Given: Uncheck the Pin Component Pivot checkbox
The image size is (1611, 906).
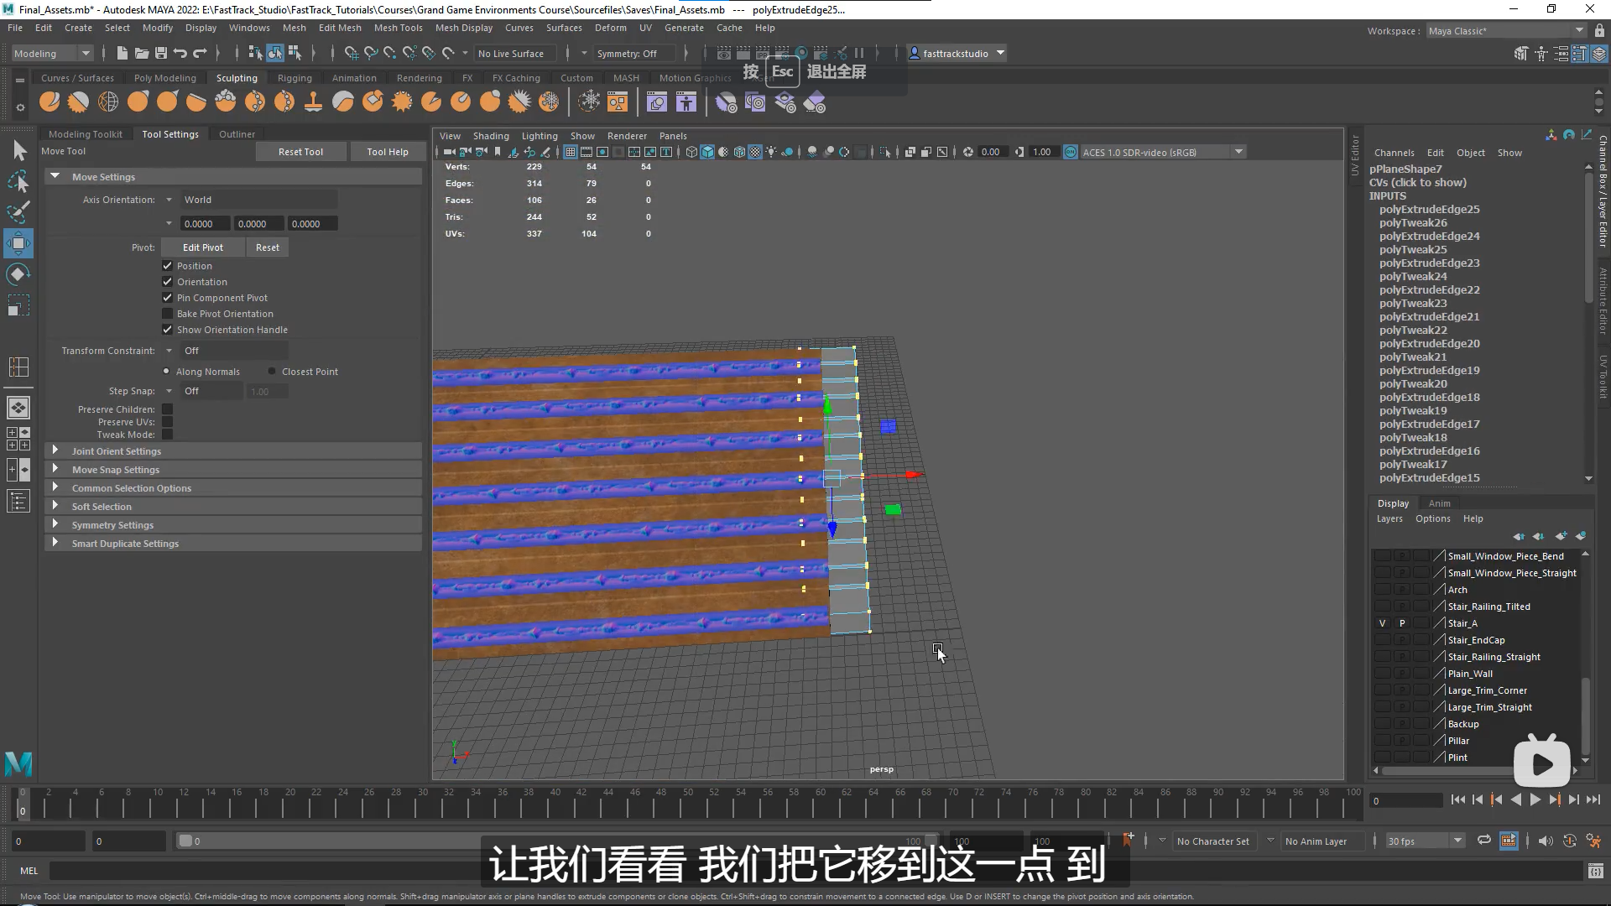Looking at the screenshot, I should point(167,297).
